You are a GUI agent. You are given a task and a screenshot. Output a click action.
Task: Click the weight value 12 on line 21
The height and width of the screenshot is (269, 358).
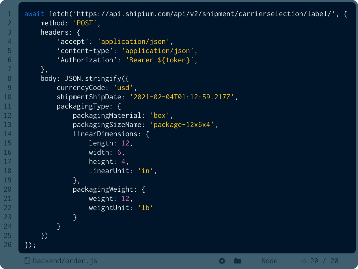pos(125,199)
